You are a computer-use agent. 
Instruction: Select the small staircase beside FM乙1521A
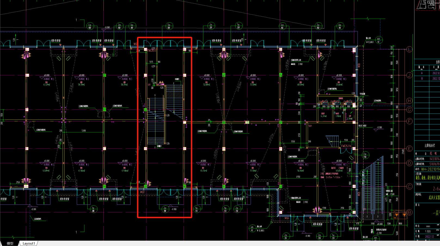click(x=333, y=141)
